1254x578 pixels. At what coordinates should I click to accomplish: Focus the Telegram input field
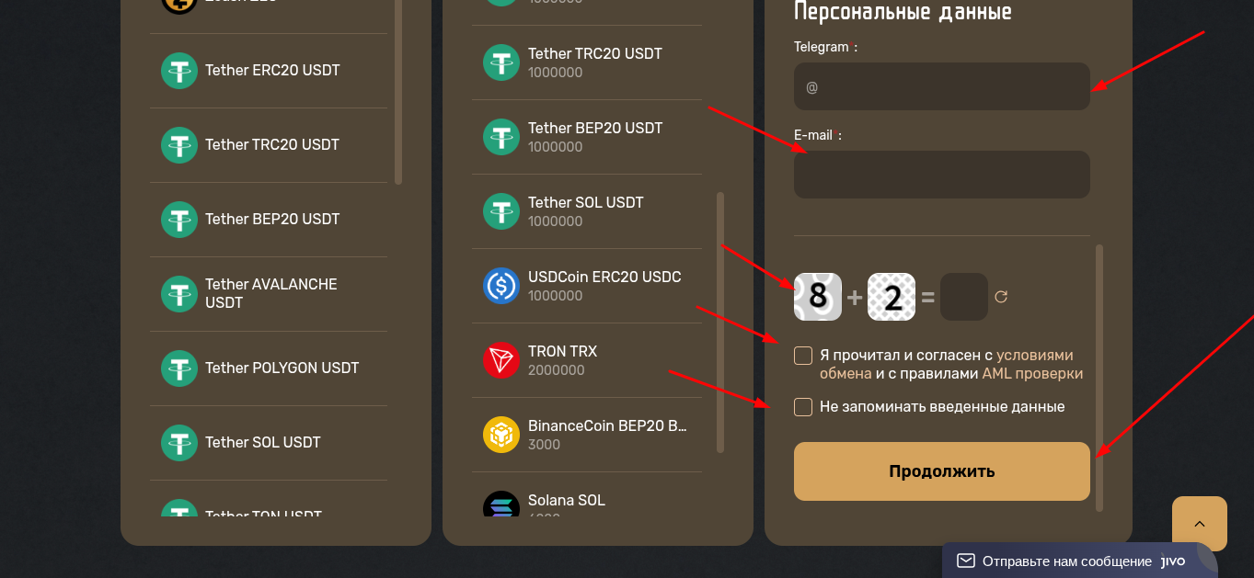942,86
